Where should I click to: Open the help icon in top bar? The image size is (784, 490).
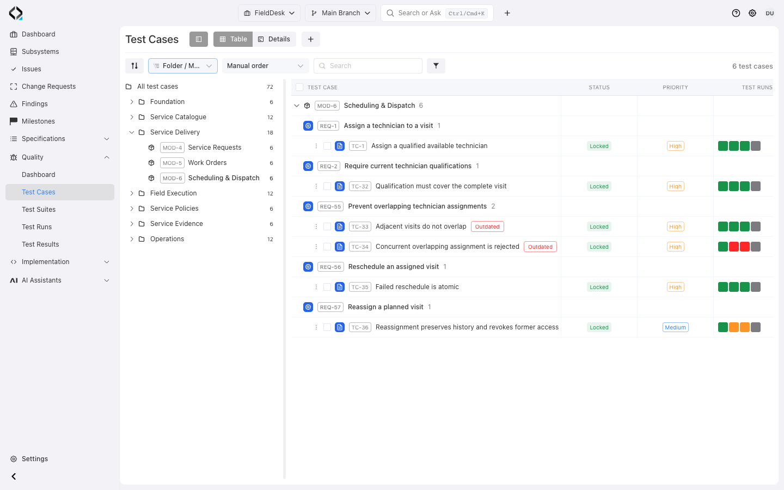[x=736, y=13]
